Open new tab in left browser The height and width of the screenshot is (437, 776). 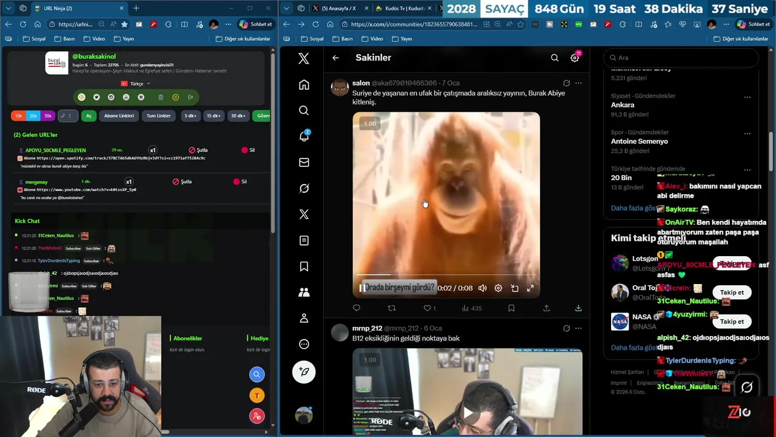(136, 8)
